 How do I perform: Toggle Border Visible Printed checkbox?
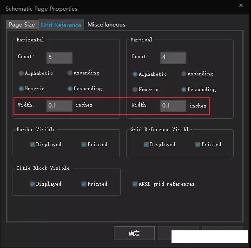click(84, 144)
